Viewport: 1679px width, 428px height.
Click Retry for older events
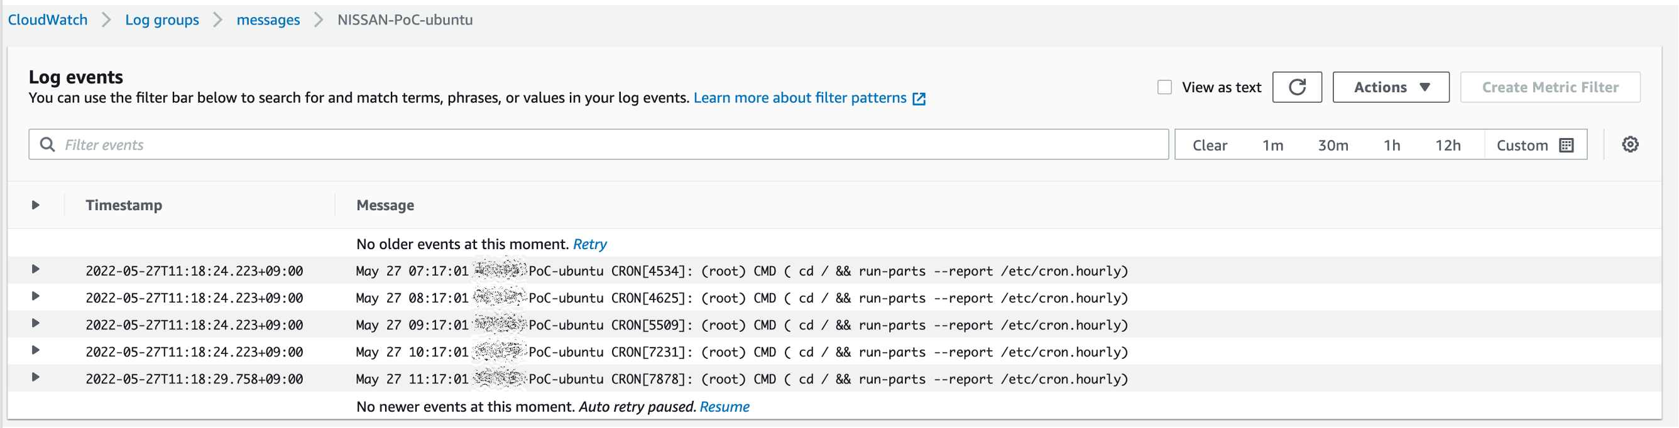590,244
